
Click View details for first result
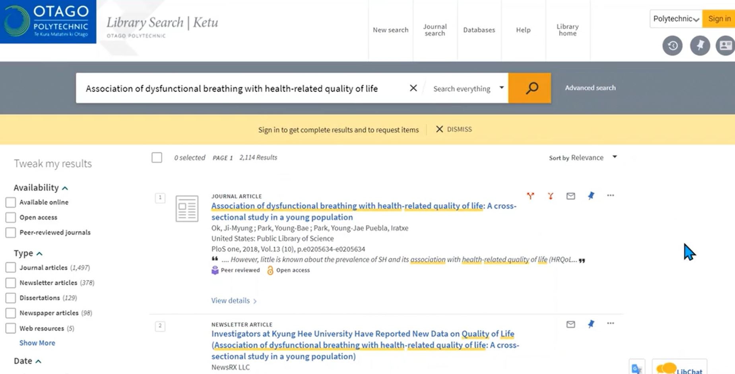tap(234, 301)
